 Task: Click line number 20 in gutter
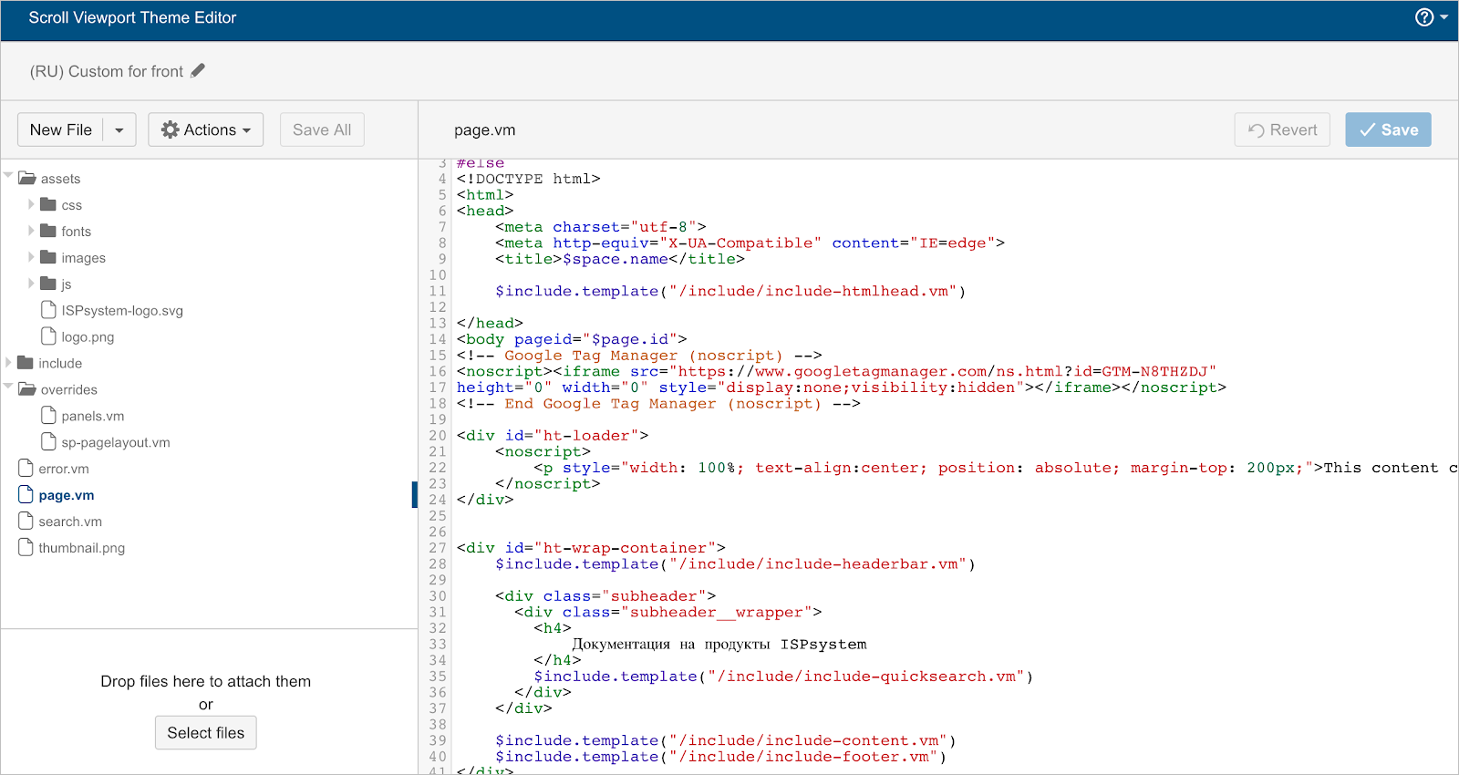point(438,436)
